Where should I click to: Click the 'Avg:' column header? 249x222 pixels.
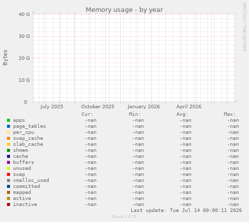[x=182, y=114]
